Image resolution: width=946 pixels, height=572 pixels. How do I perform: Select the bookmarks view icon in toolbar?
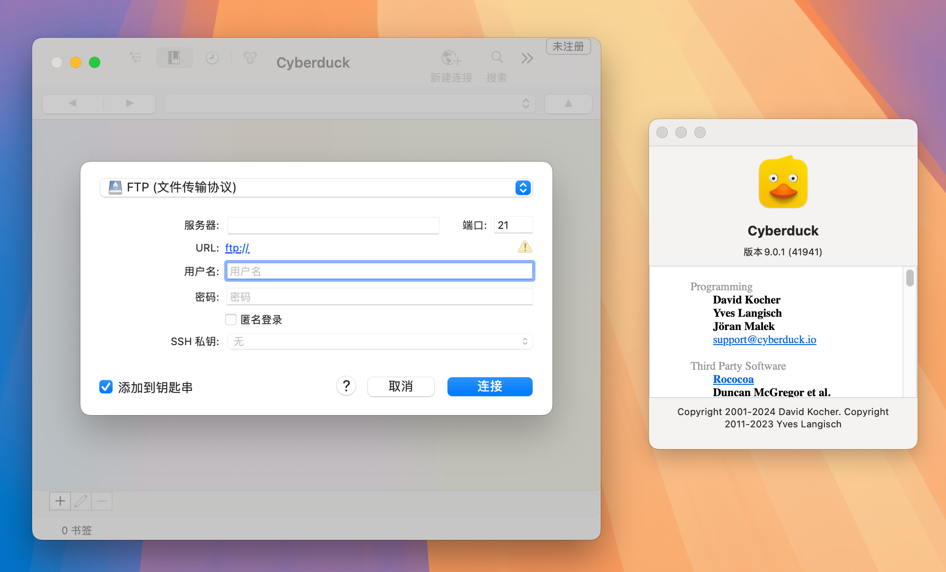pyautogui.click(x=174, y=58)
